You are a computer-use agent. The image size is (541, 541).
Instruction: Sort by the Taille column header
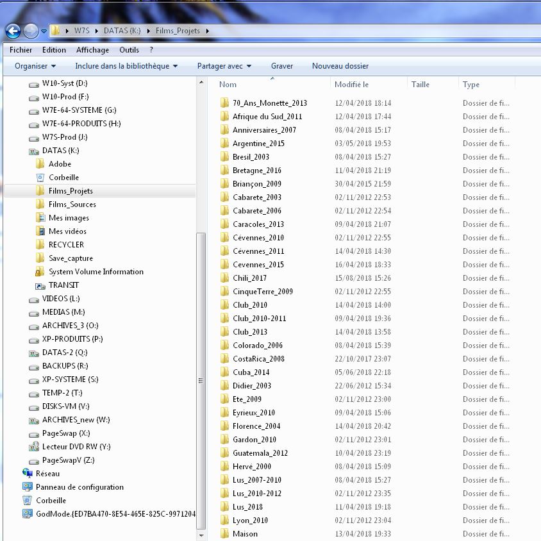(420, 85)
